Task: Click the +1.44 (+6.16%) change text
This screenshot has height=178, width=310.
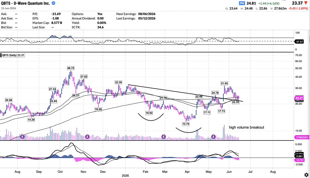Action: coord(269,4)
